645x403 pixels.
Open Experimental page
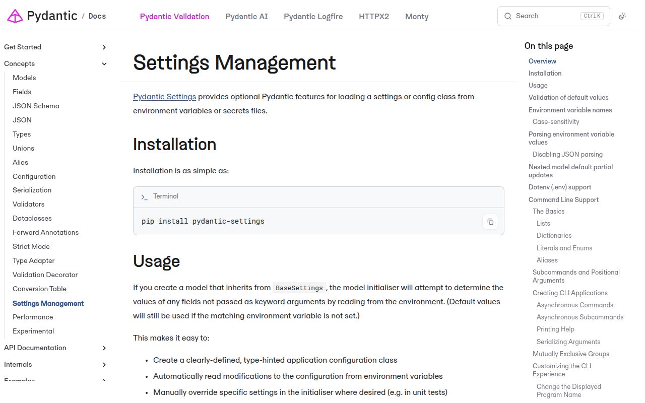33,331
